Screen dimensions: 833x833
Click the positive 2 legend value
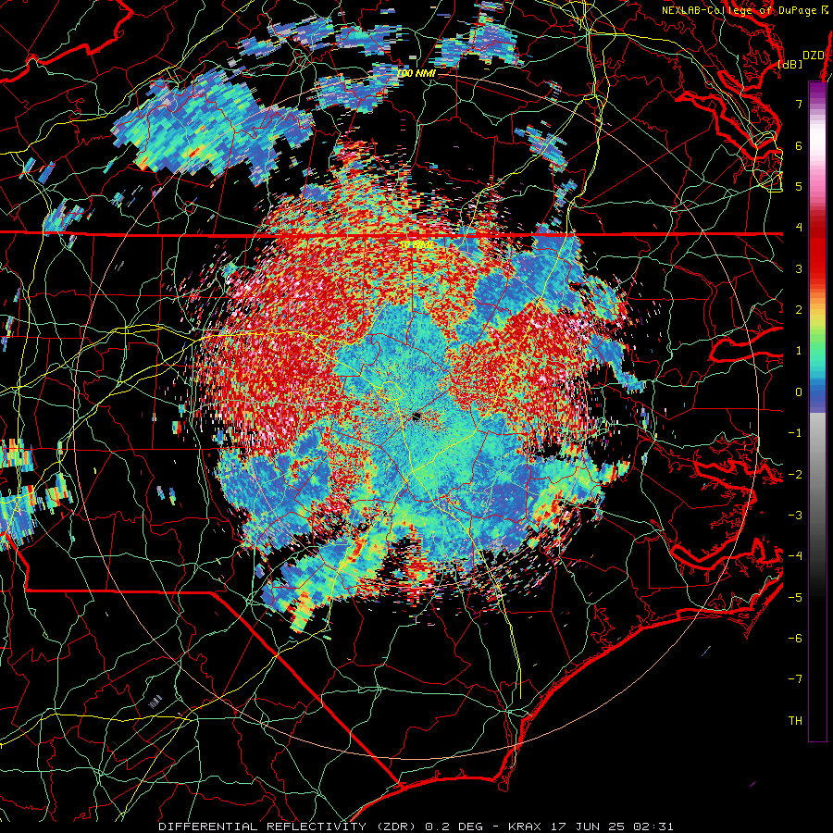click(799, 310)
